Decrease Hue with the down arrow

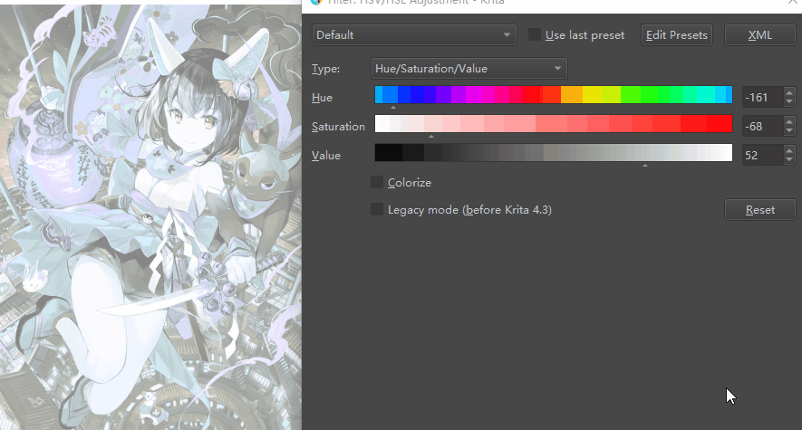[x=789, y=101]
